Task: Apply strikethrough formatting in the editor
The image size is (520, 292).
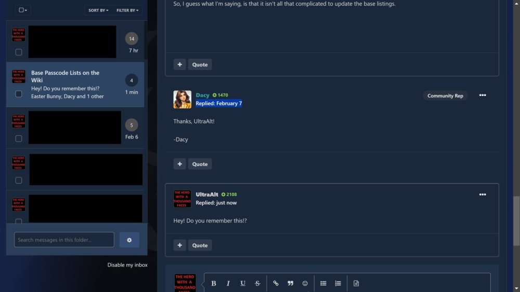Action: 257,283
